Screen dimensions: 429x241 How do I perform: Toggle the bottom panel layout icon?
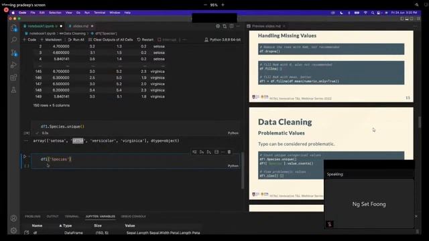coord(407,19)
